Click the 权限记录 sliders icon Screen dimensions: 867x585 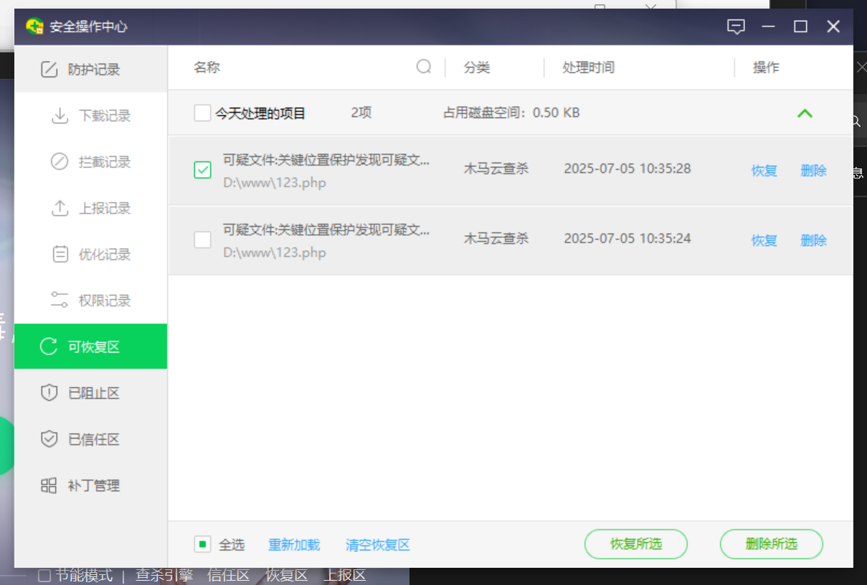tap(60, 300)
